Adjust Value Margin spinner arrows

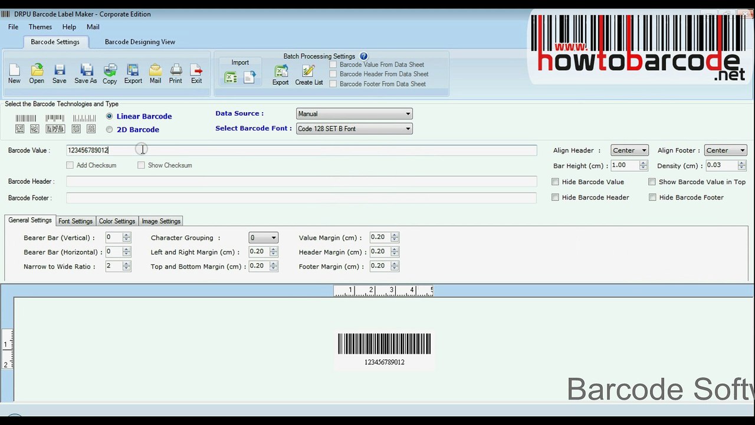395,237
